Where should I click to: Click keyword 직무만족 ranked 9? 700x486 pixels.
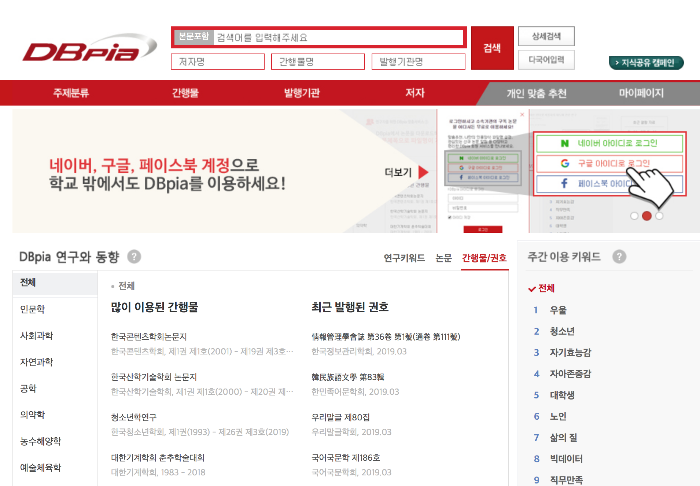click(566, 480)
